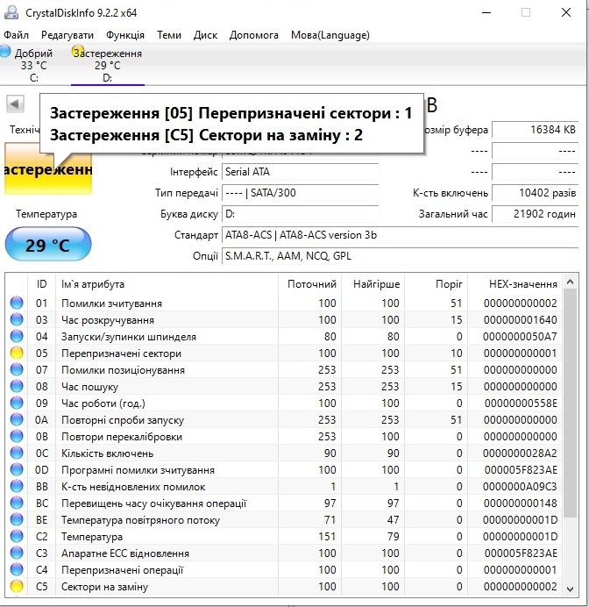Viewport: 589px width, 607px height.
Task: Click the scroll up arrow of attribute list
Action: pyautogui.click(x=570, y=282)
